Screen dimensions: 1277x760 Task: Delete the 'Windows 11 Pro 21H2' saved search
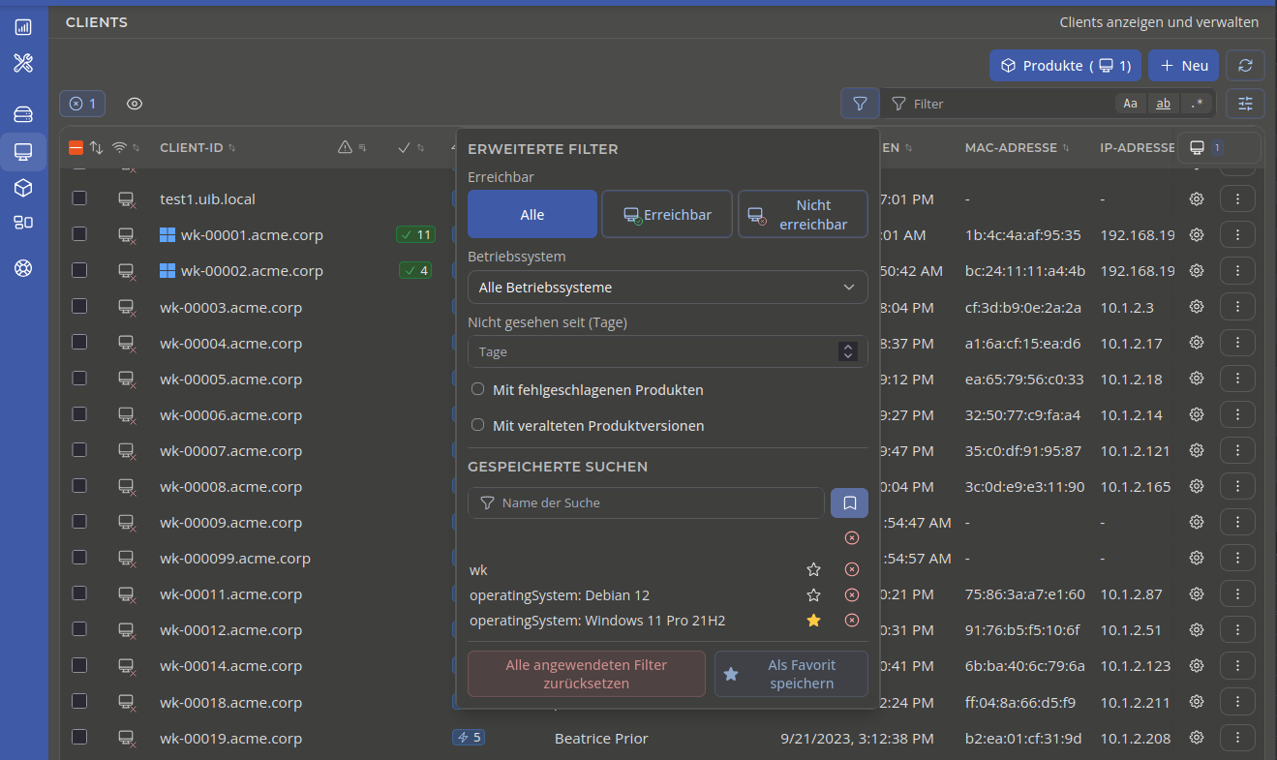[x=852, y=621]
